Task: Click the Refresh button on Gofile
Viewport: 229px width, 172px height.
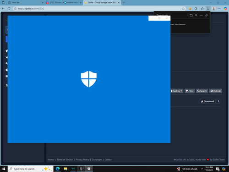Action: pyautogui.click(x=216, y=91)
